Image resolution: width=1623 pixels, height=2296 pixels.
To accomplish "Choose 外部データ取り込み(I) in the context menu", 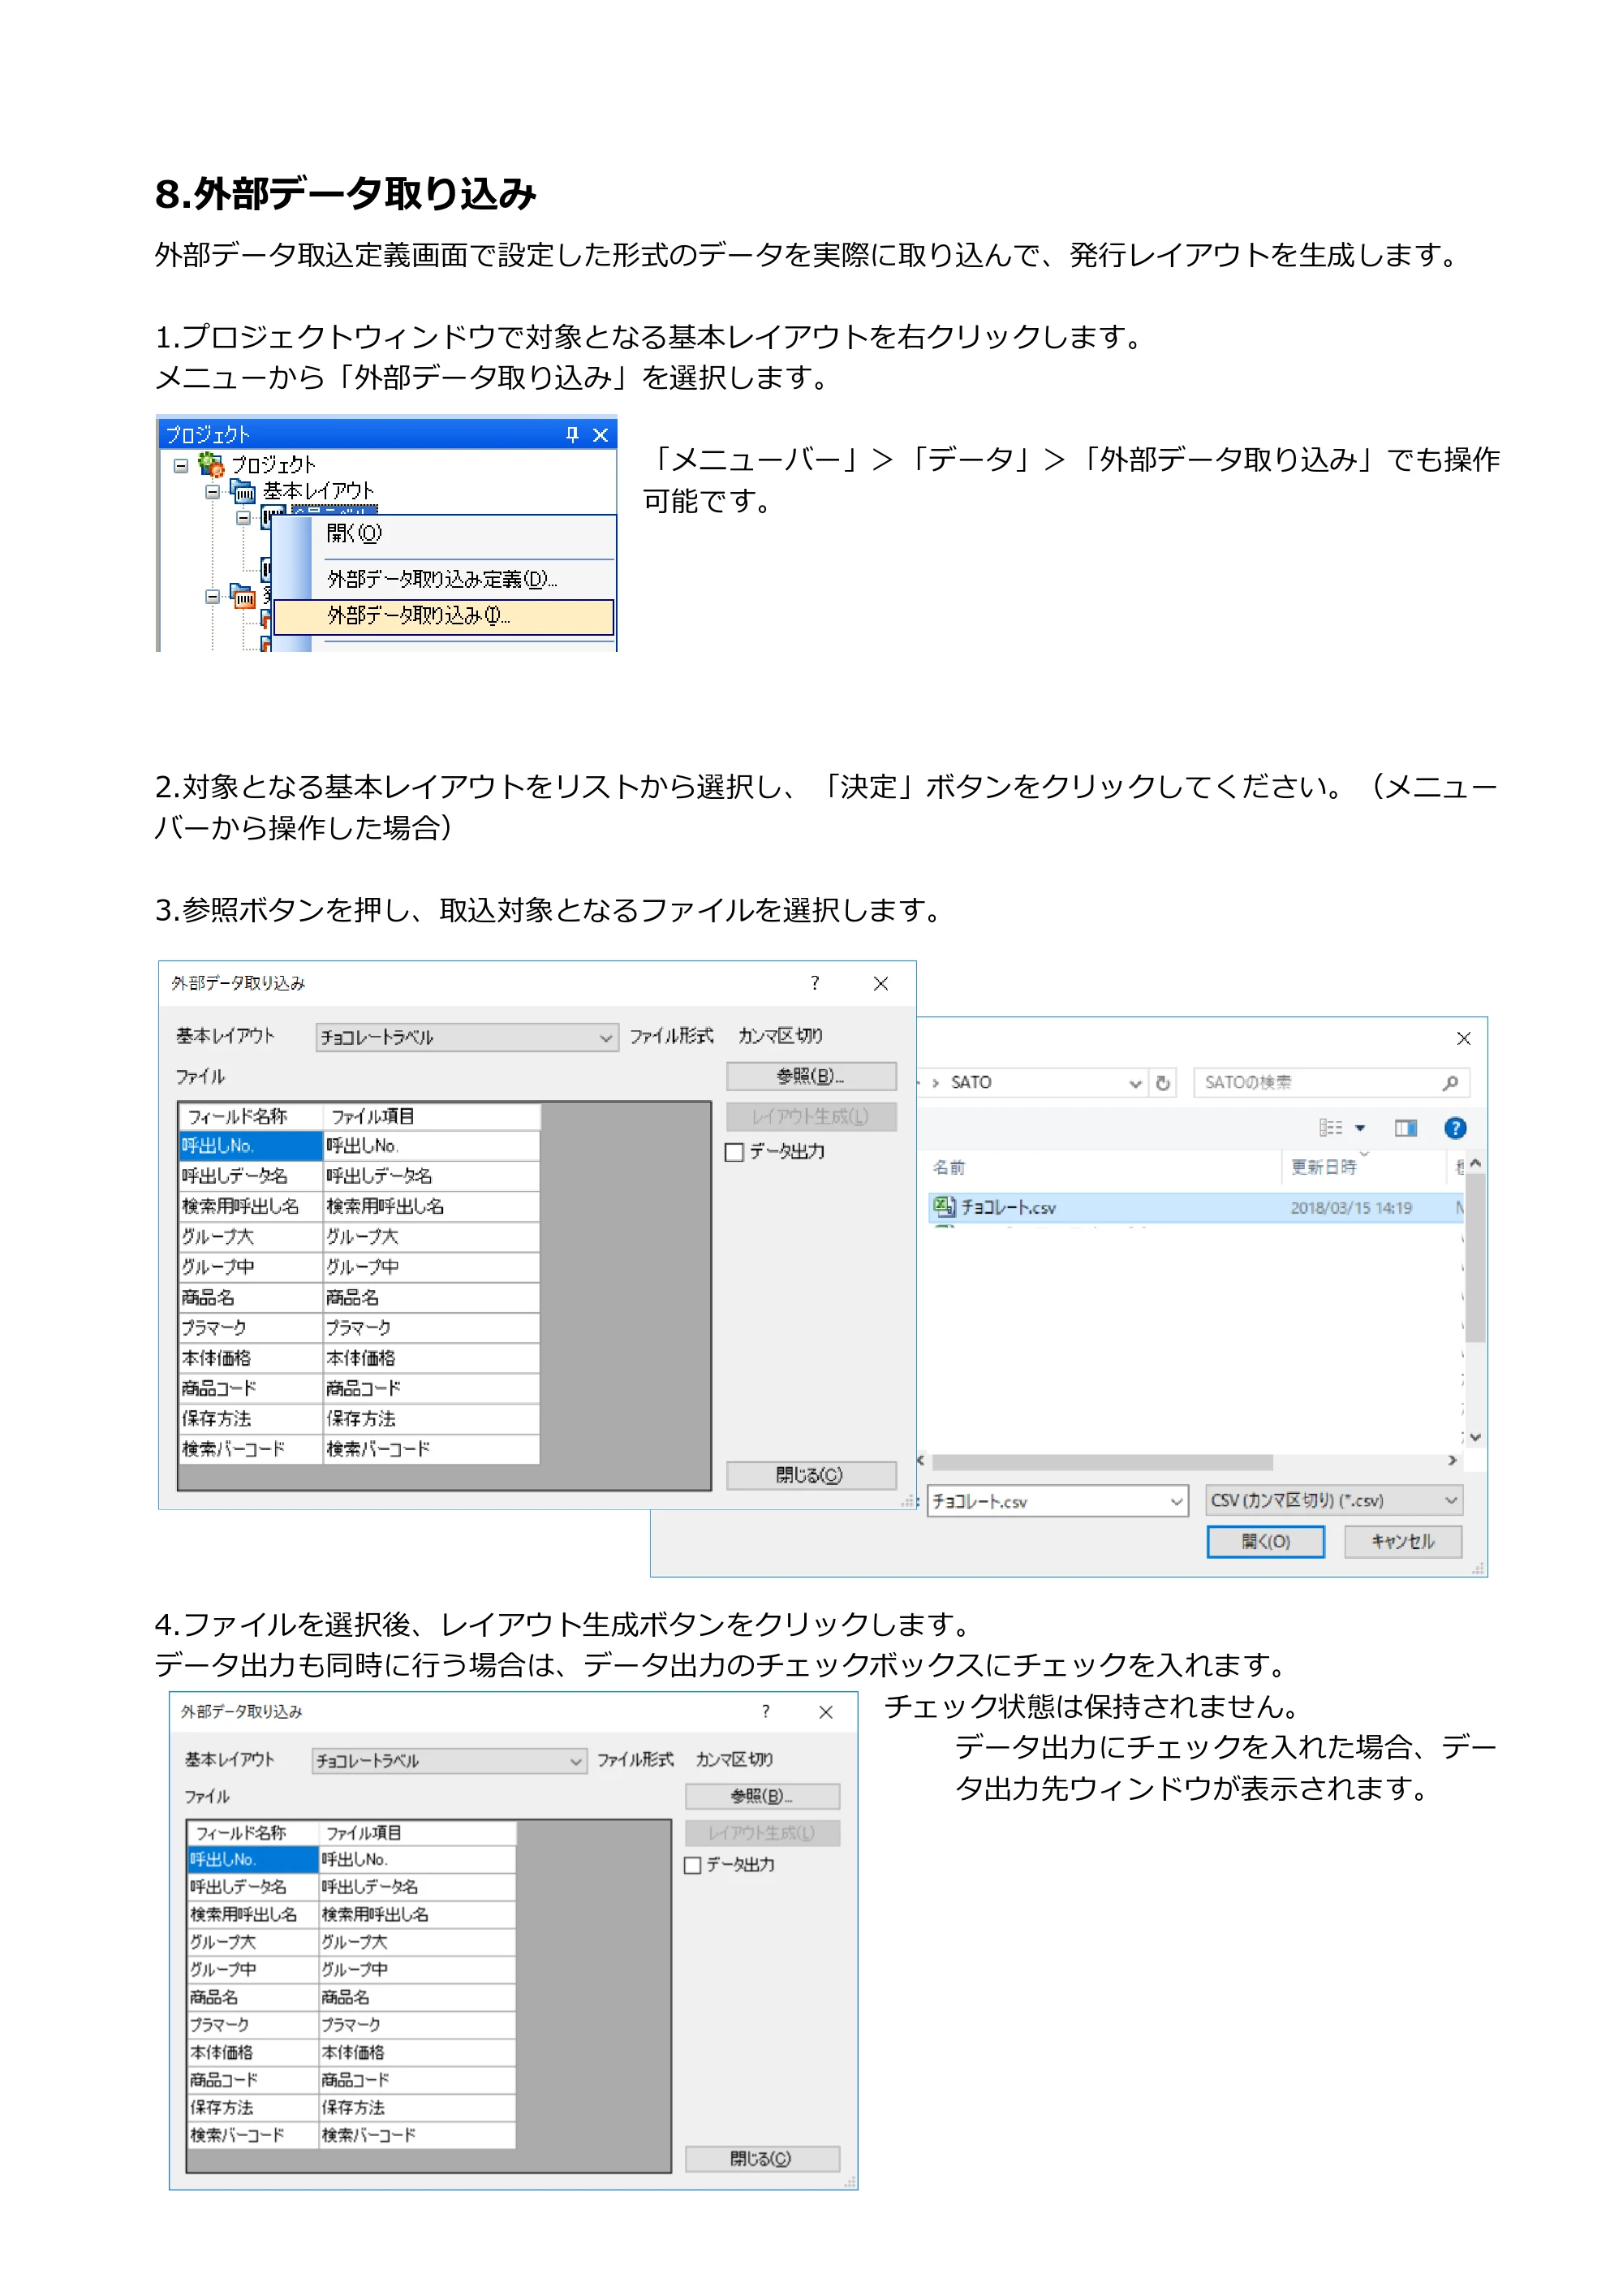I will pos(444,616).
